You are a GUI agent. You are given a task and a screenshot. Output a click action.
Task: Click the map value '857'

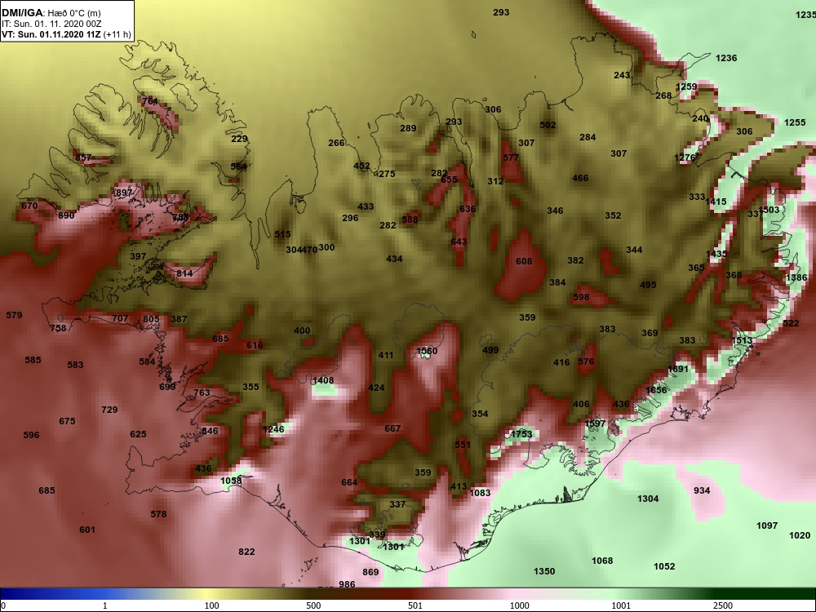point(83,157)
